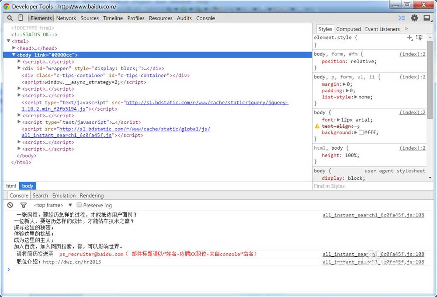Open the console filter funnel icon
This screenshot has width=437, height=297.
[24, 205]
